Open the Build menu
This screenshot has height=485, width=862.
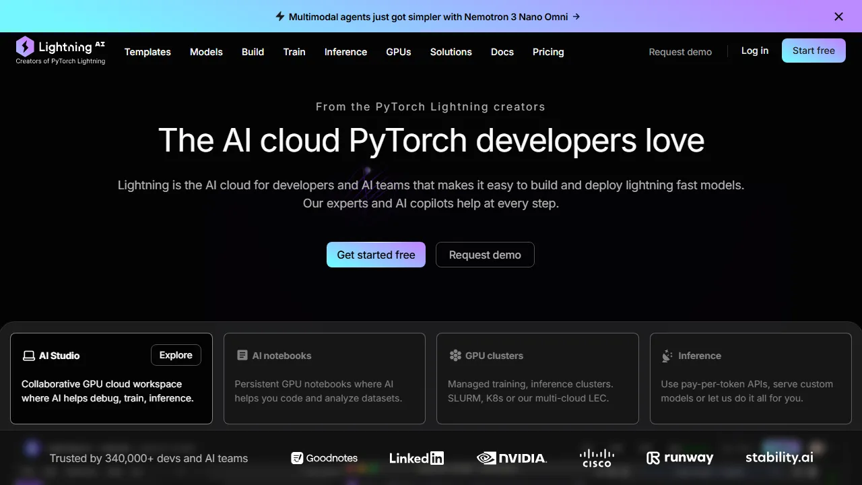click(x=253, y=52)
